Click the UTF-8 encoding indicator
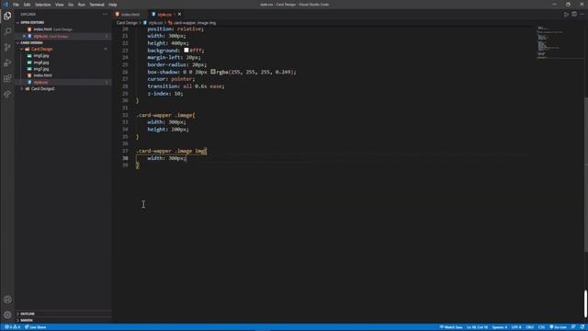588x331 pixels. [516, 327]
